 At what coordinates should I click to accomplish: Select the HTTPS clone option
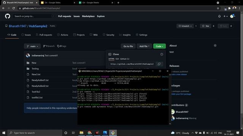tap(111, 59)
